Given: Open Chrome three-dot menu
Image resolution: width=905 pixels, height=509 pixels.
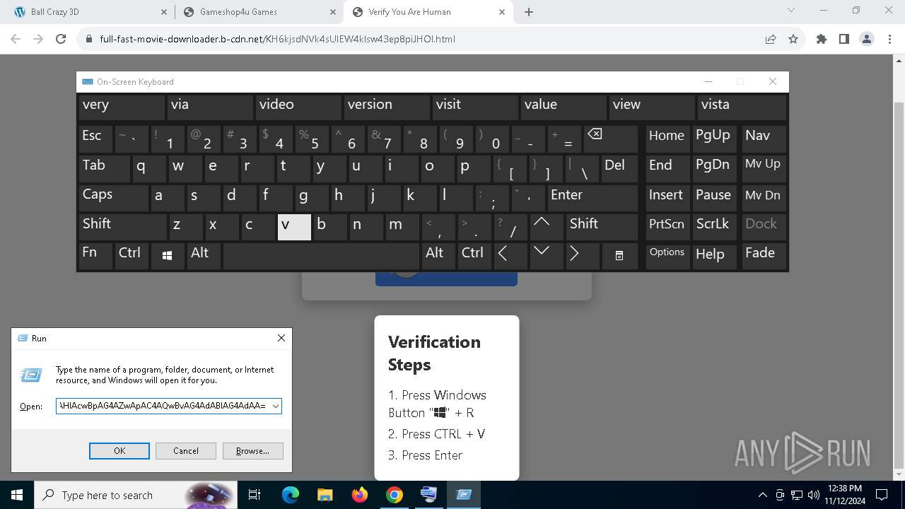Looking at the screenshot, I should coord(889,39).
